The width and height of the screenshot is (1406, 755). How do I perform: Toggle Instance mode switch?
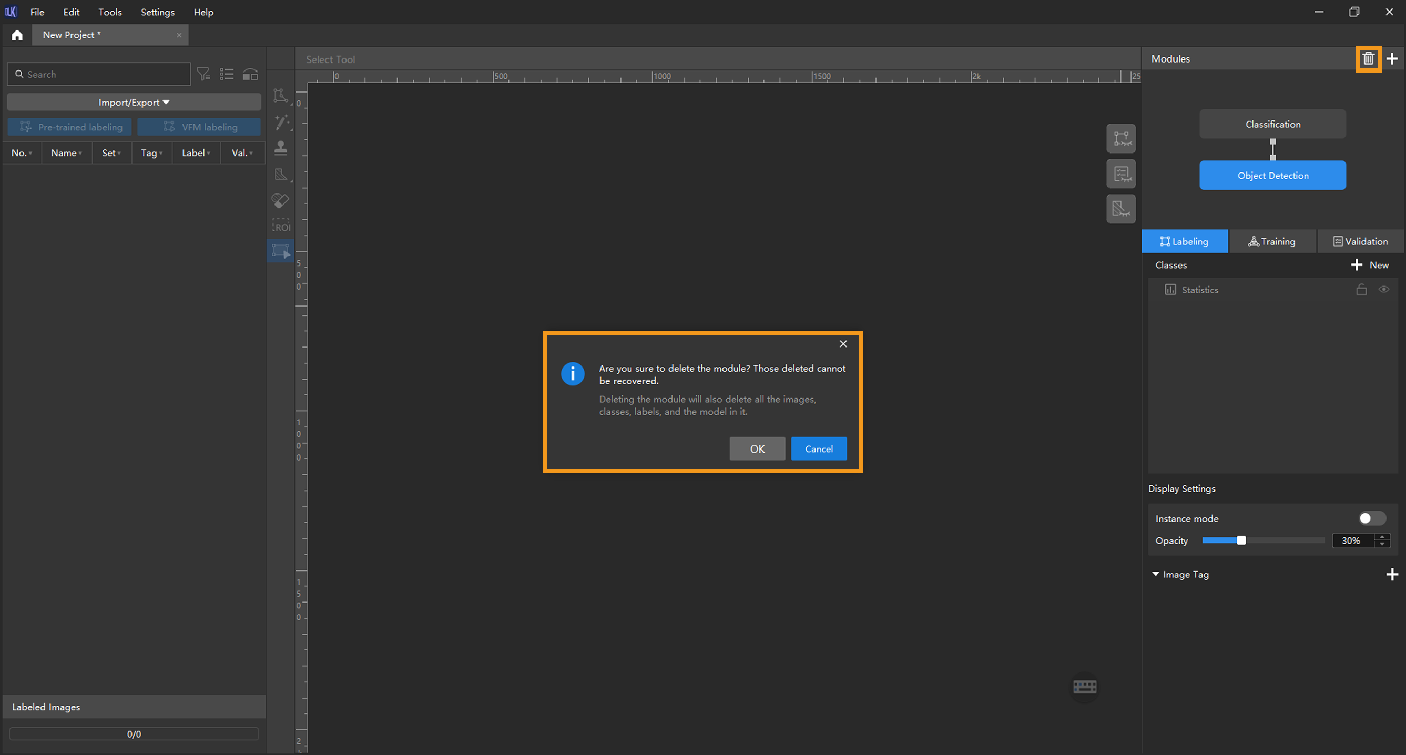point(1371,518)
